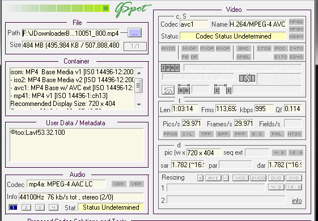
Task: Click the VCD resizing button
Action: coord(240,178)
